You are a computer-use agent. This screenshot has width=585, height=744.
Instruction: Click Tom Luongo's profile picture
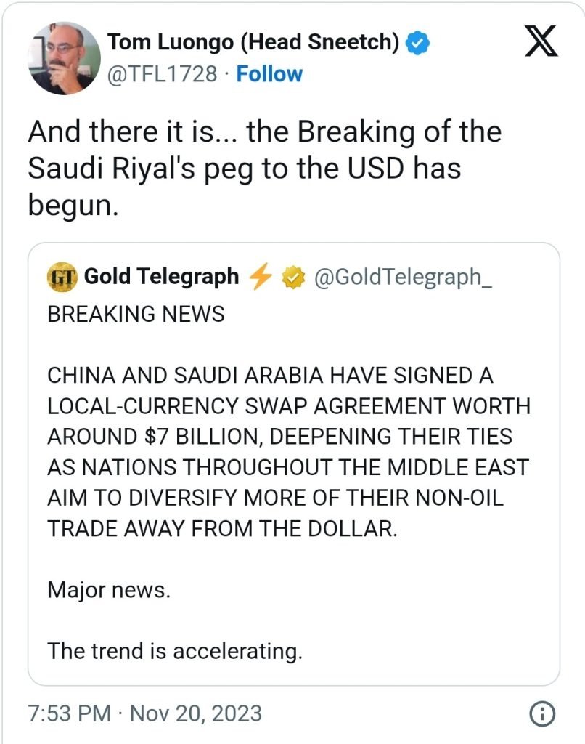pos(64,58)
